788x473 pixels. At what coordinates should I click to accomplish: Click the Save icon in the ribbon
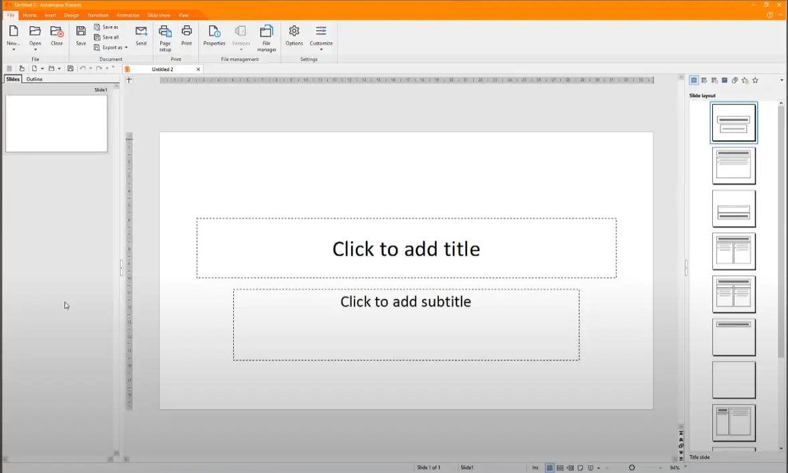(x=80, y=35)
